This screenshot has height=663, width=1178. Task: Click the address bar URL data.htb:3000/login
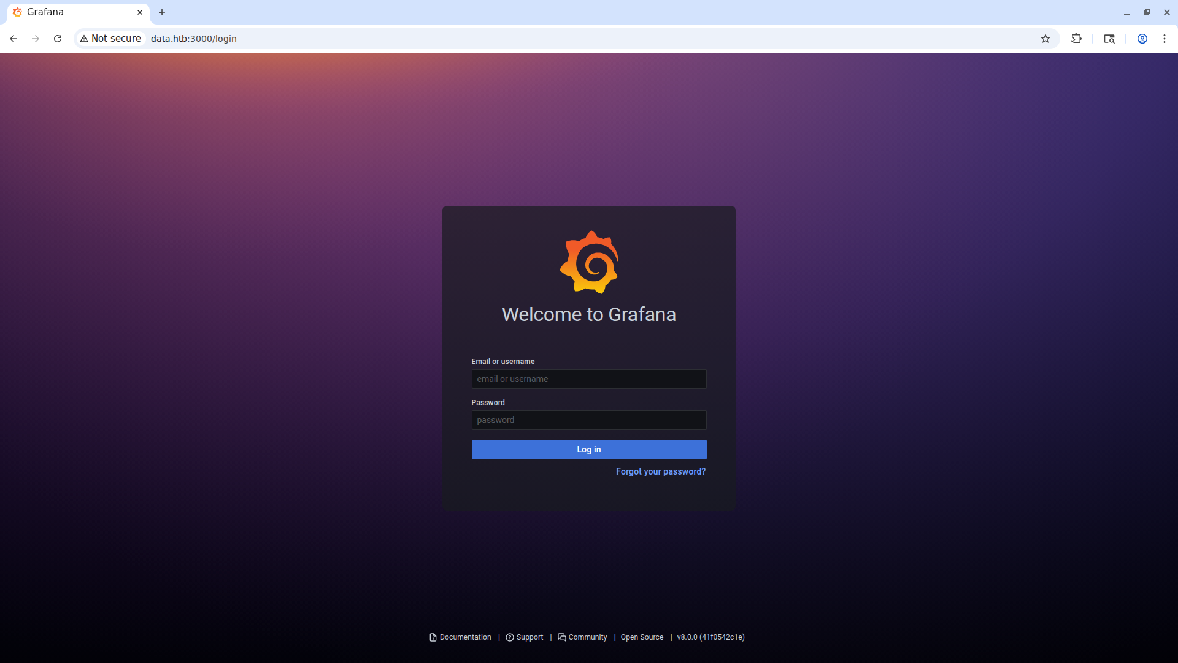(x=194, y=39)
